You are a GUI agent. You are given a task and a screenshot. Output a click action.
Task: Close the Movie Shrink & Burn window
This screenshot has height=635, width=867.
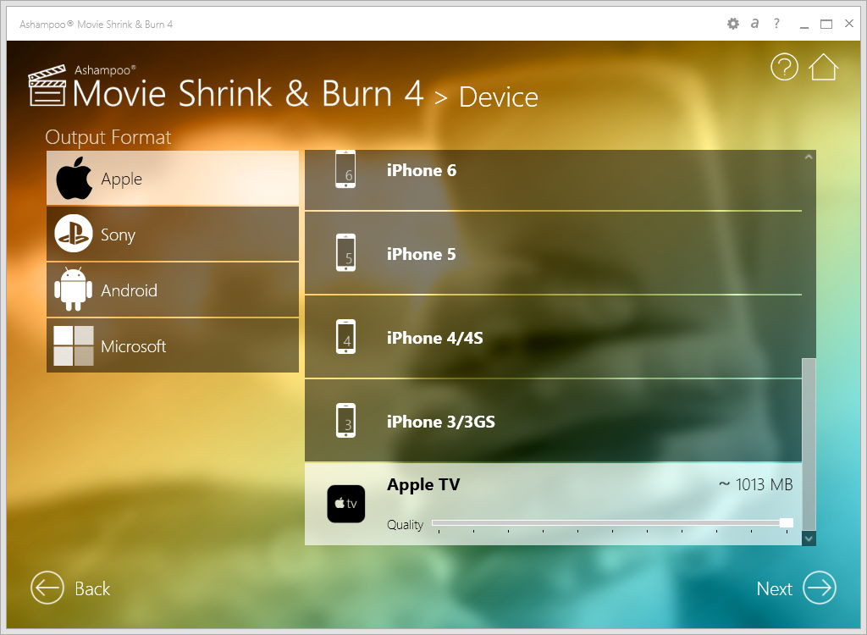click(x=849, y=23)
